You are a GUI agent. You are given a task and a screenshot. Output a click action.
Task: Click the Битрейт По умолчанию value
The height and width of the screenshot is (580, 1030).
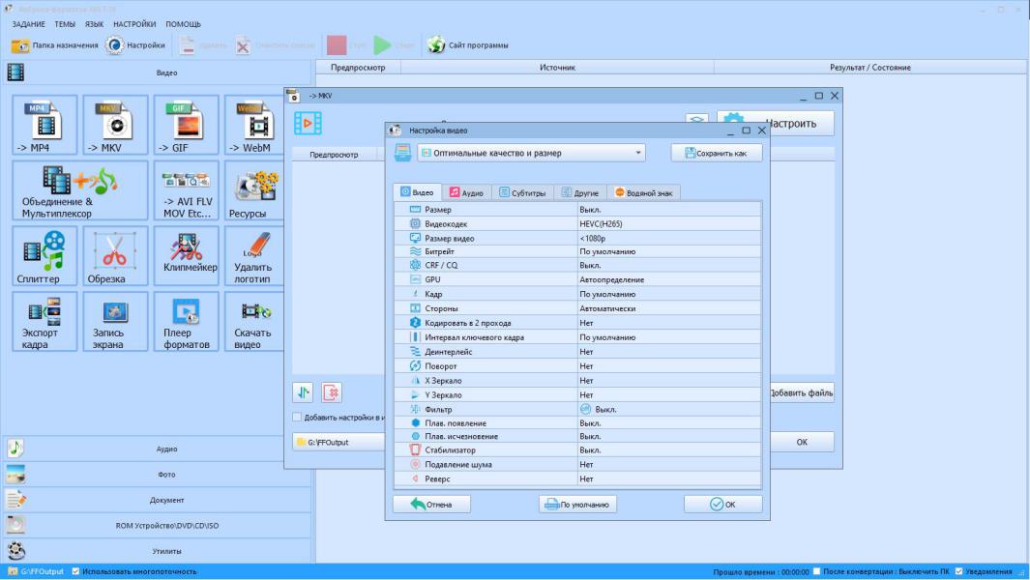[x=668, y=251]
